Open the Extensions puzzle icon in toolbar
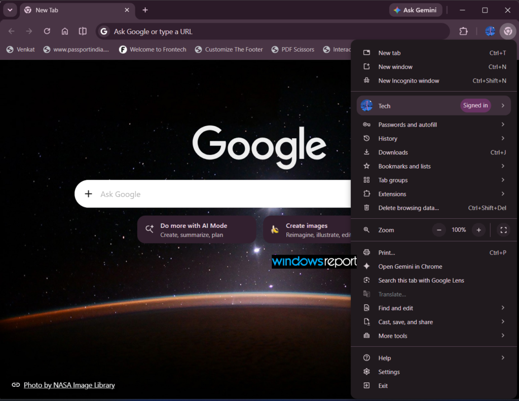519x401 pixels. pyautogui.click(x=463, y=31)
